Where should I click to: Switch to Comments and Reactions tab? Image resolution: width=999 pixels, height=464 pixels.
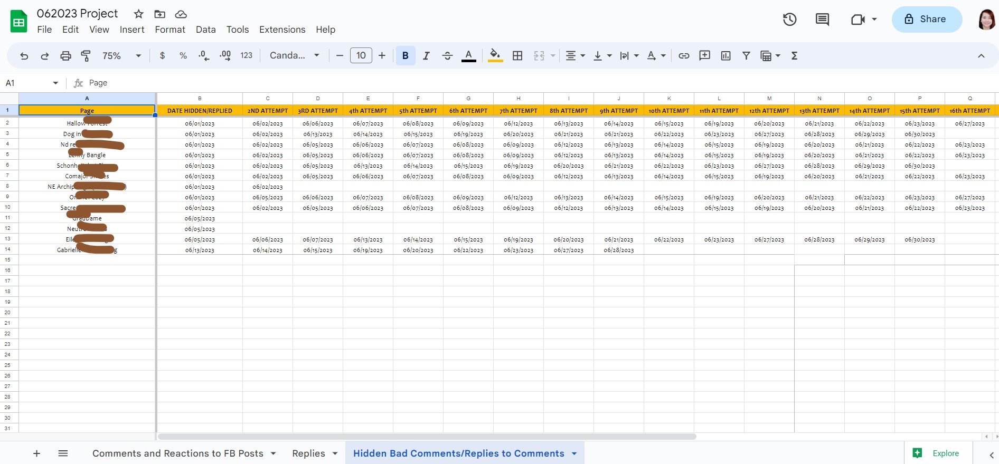pos(178,453)
